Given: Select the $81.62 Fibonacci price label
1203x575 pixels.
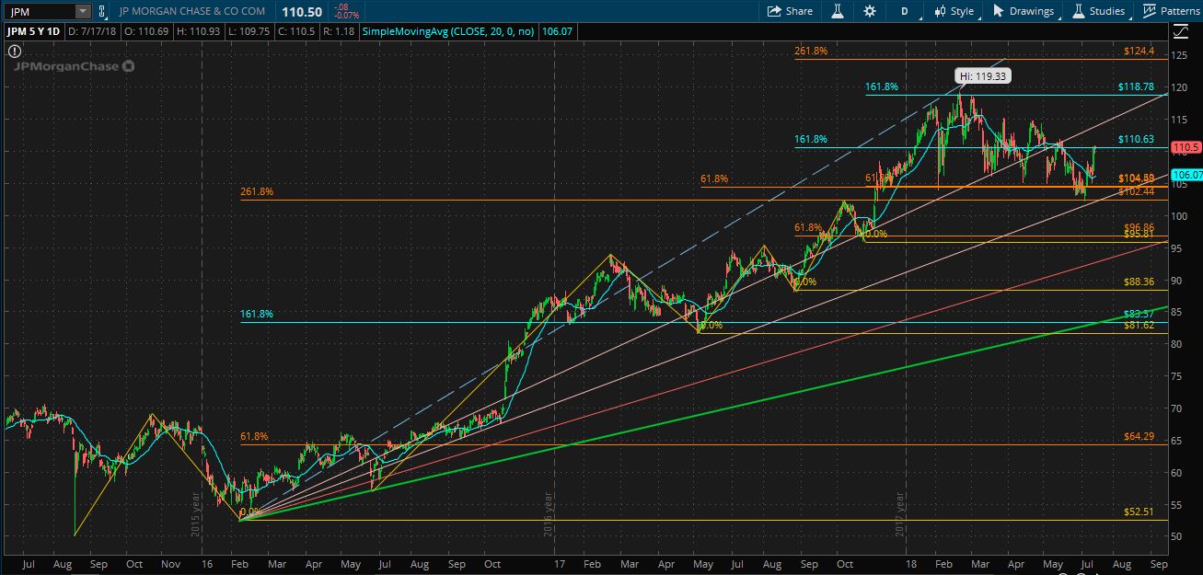Looking at the screenshot, I should (1139, 325).
